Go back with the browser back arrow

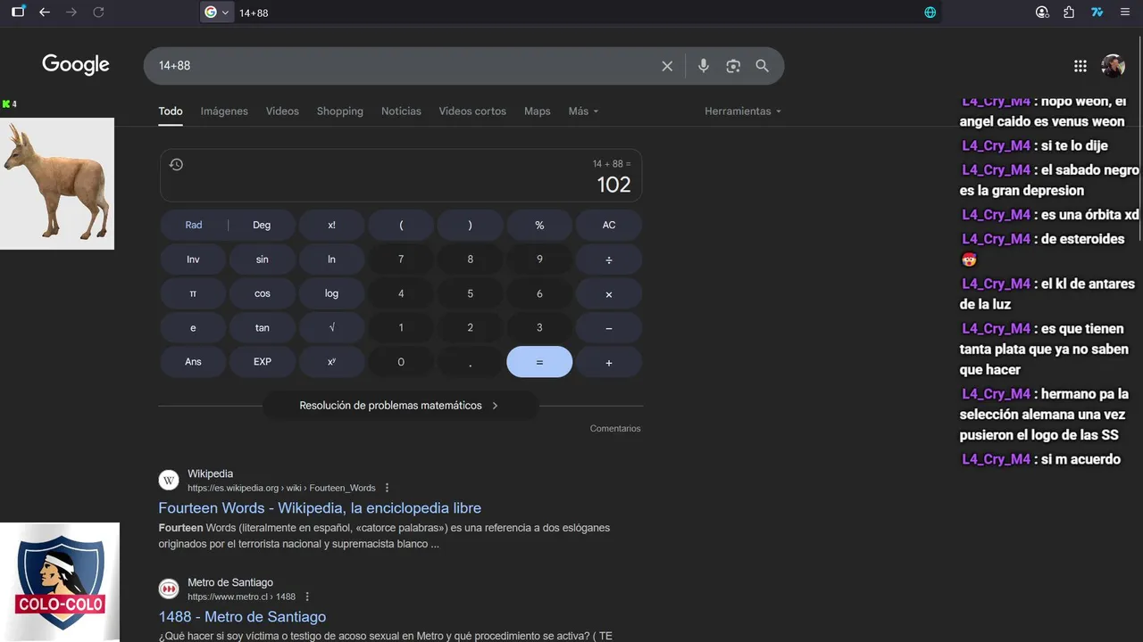(45, 12)
